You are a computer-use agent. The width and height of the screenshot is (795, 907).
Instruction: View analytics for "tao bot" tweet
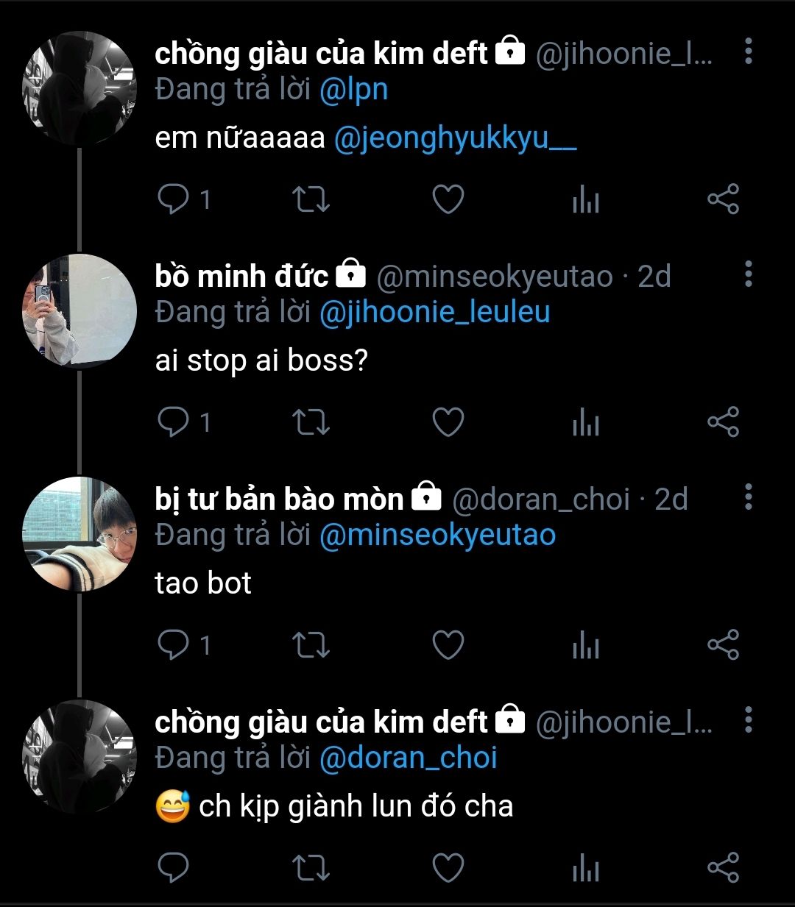[586, 646]
